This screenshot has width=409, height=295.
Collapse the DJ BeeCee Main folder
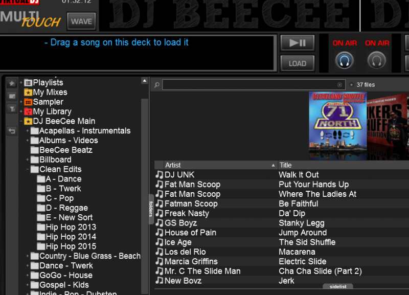(21, 121)
